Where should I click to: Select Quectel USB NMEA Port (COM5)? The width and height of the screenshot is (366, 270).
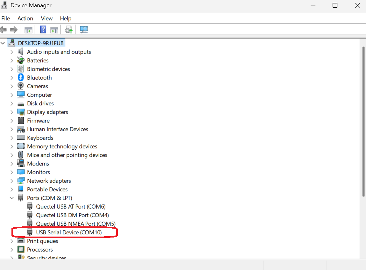(x=75, y=224)
